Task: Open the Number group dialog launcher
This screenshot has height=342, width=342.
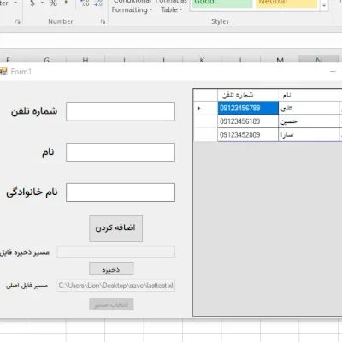Action: (103, 21)
